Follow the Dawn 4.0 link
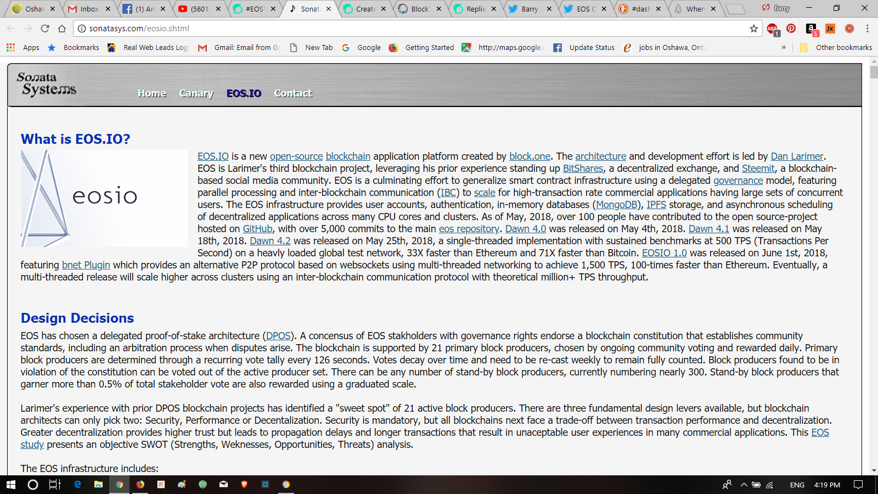The image size is (878, 494). pyautogui.click(x=526, y=229)
